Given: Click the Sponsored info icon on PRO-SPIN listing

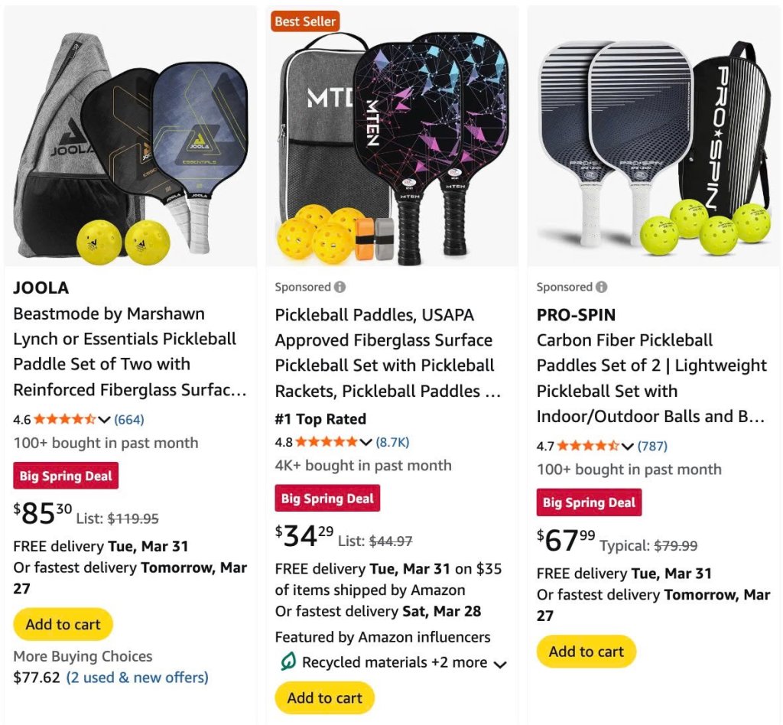Looking at the screenshot, I should click(x=601, y=287).
